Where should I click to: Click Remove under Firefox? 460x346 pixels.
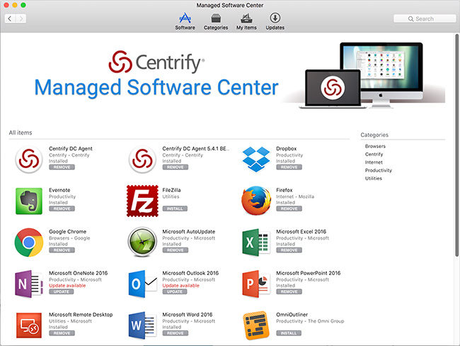click(x=289, y=208)
